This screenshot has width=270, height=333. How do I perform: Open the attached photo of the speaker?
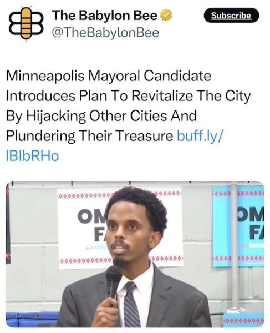pyautogui.click(x=135, y=254)
